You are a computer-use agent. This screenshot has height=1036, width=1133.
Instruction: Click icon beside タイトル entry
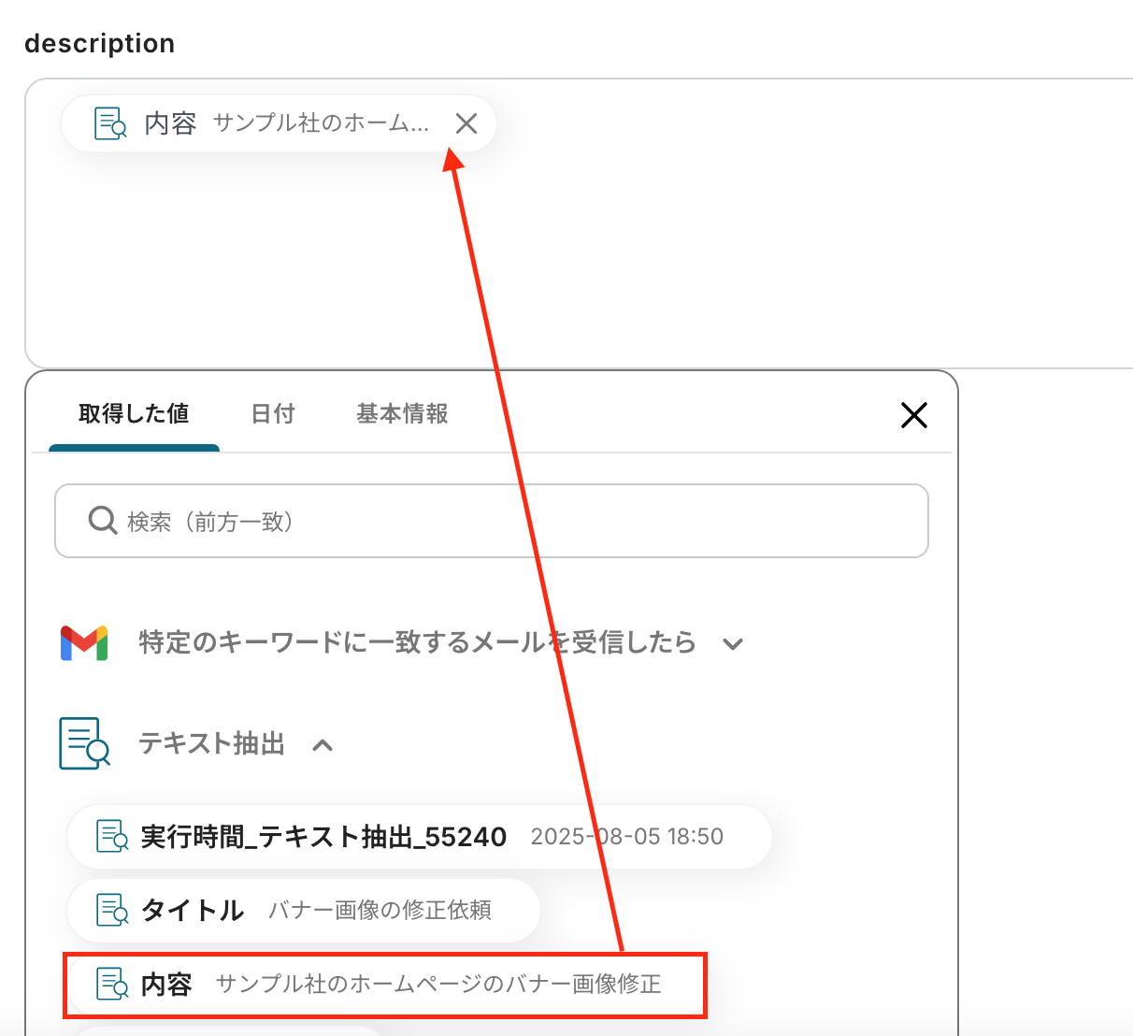click(x=113, y=910)
